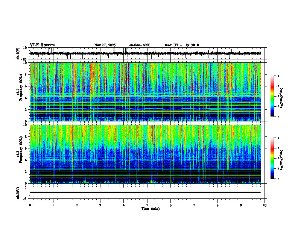Click the "6" kHz tick on ch.1 spectrogram axis
298x230 pixels.
coord(26,86)
